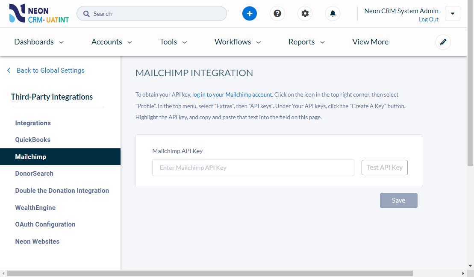Click the Save button
This screenshot has width=474, height=277.
398,200
